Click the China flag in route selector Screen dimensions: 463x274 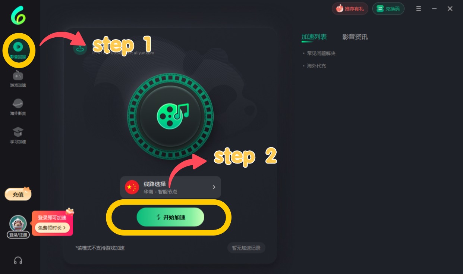pyautogui.click(x=132, y=187)
